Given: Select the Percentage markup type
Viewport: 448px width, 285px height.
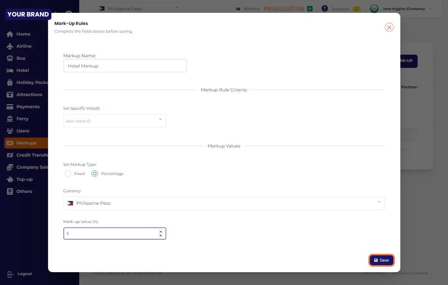Looking at the screenshot, I should point(95,173).
